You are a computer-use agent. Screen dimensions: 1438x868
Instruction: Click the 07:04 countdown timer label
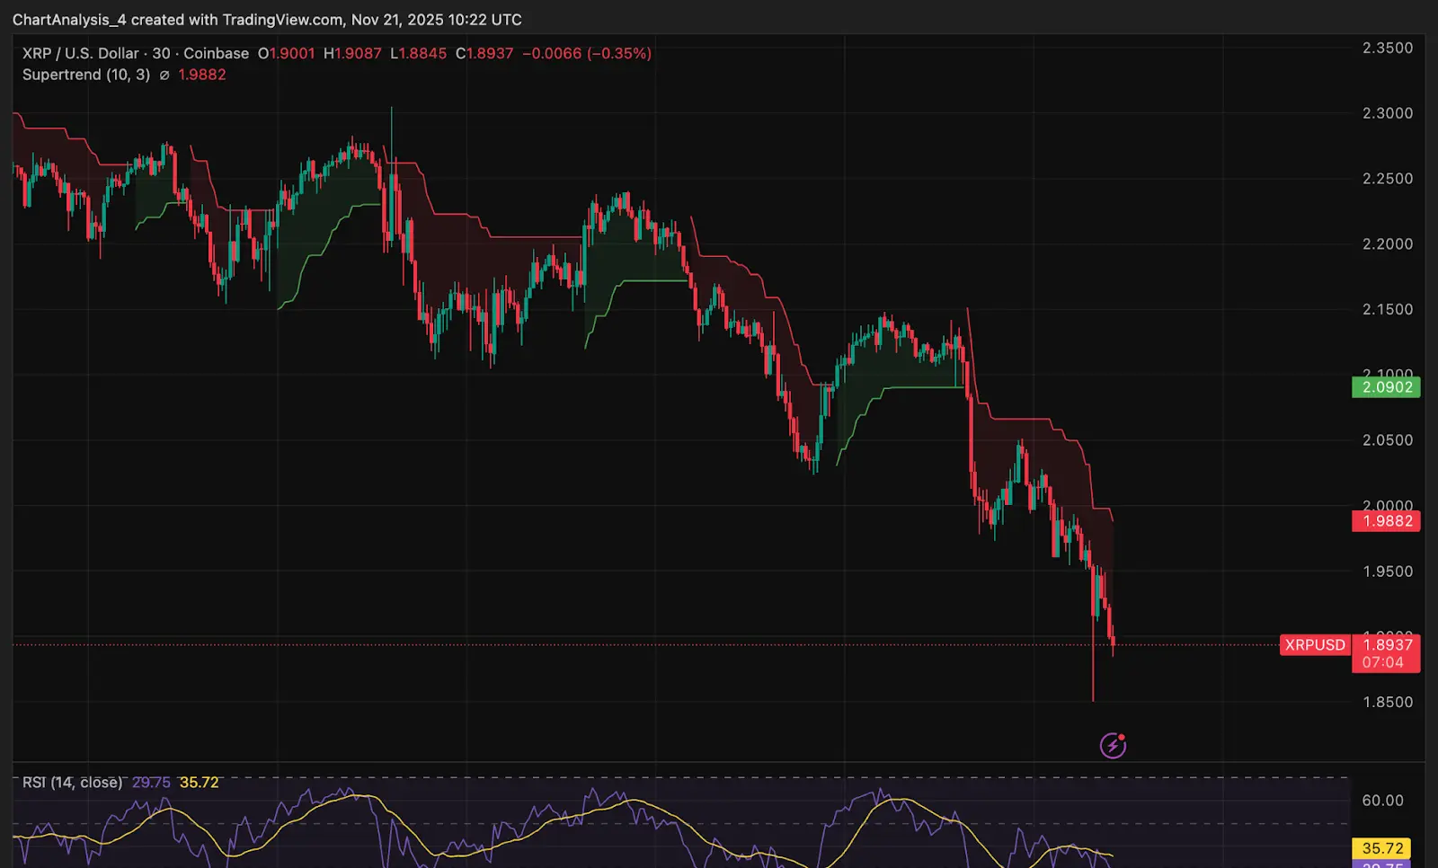[1382, 662]
